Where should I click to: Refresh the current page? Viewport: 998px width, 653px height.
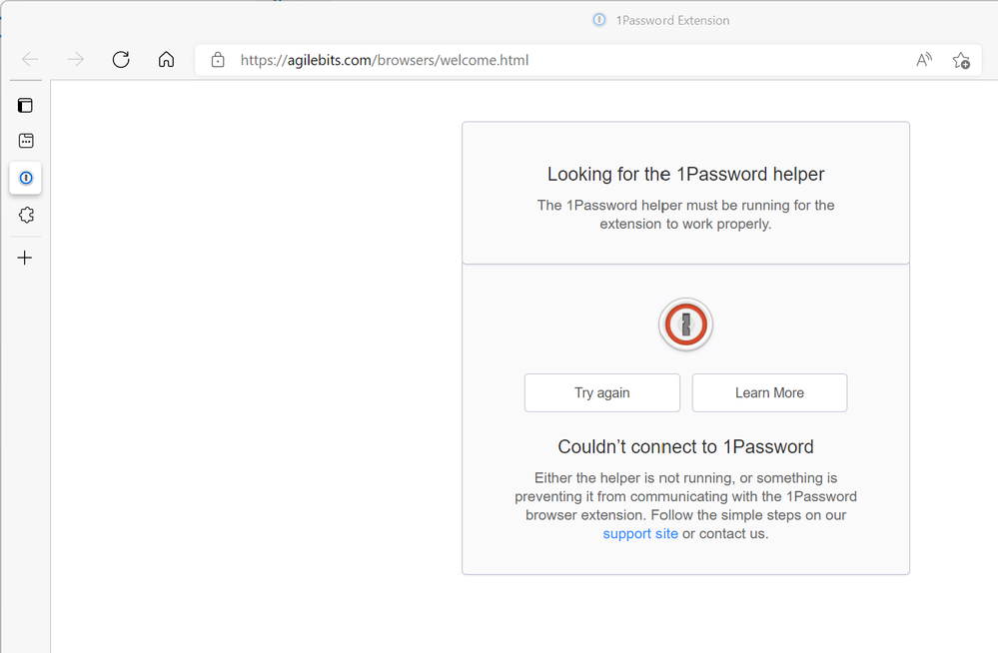[x=121, y=60]
